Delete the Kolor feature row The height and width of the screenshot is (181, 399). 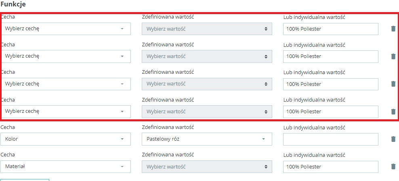pos(393,139)
